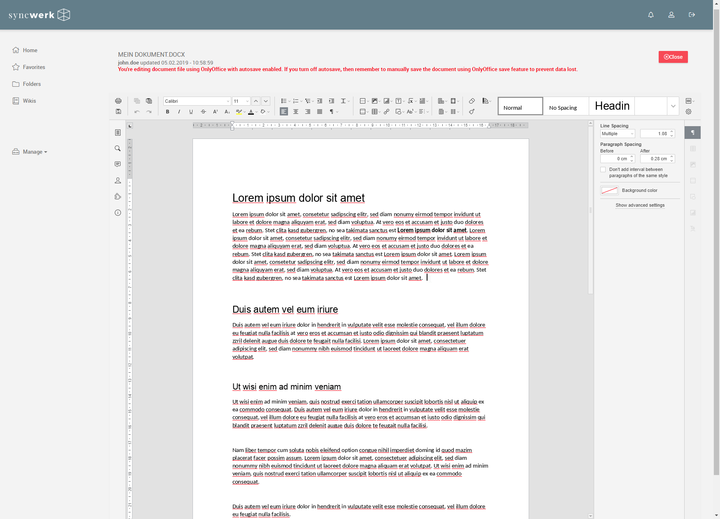Open the Calibri font name dropdown
720x519 pixels.
[x=197, y=101]
